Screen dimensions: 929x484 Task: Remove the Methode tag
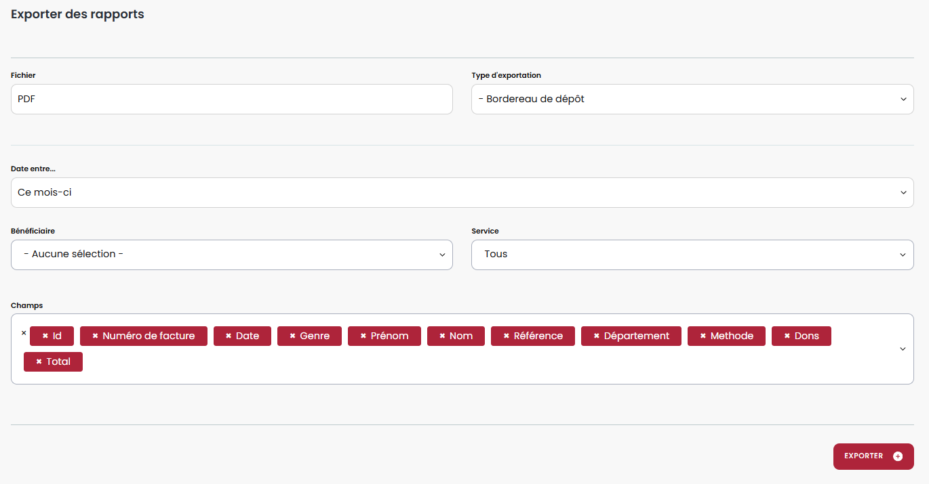(x=703, y=336)
